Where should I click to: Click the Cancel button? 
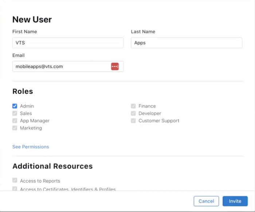[x=206, y=201]
